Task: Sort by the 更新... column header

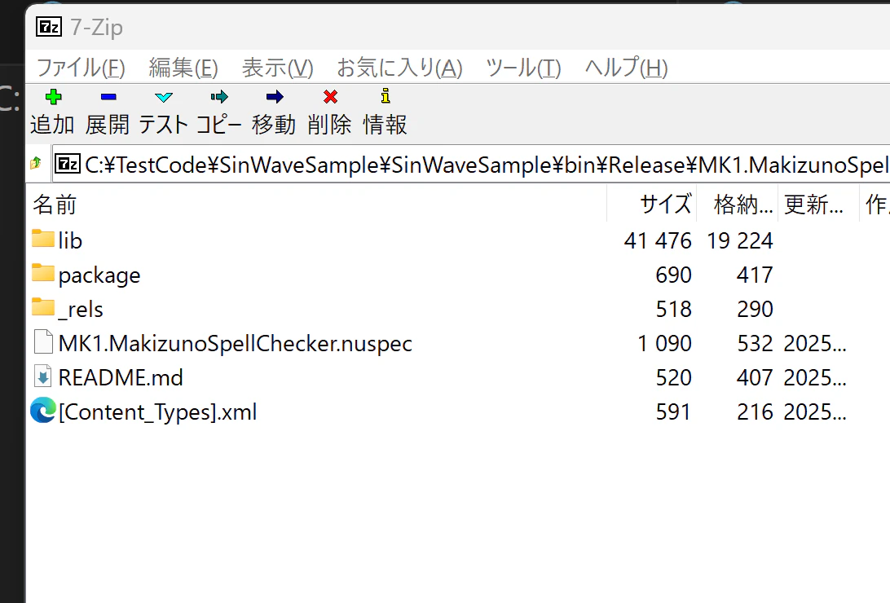Action: (x=818, y=205)
